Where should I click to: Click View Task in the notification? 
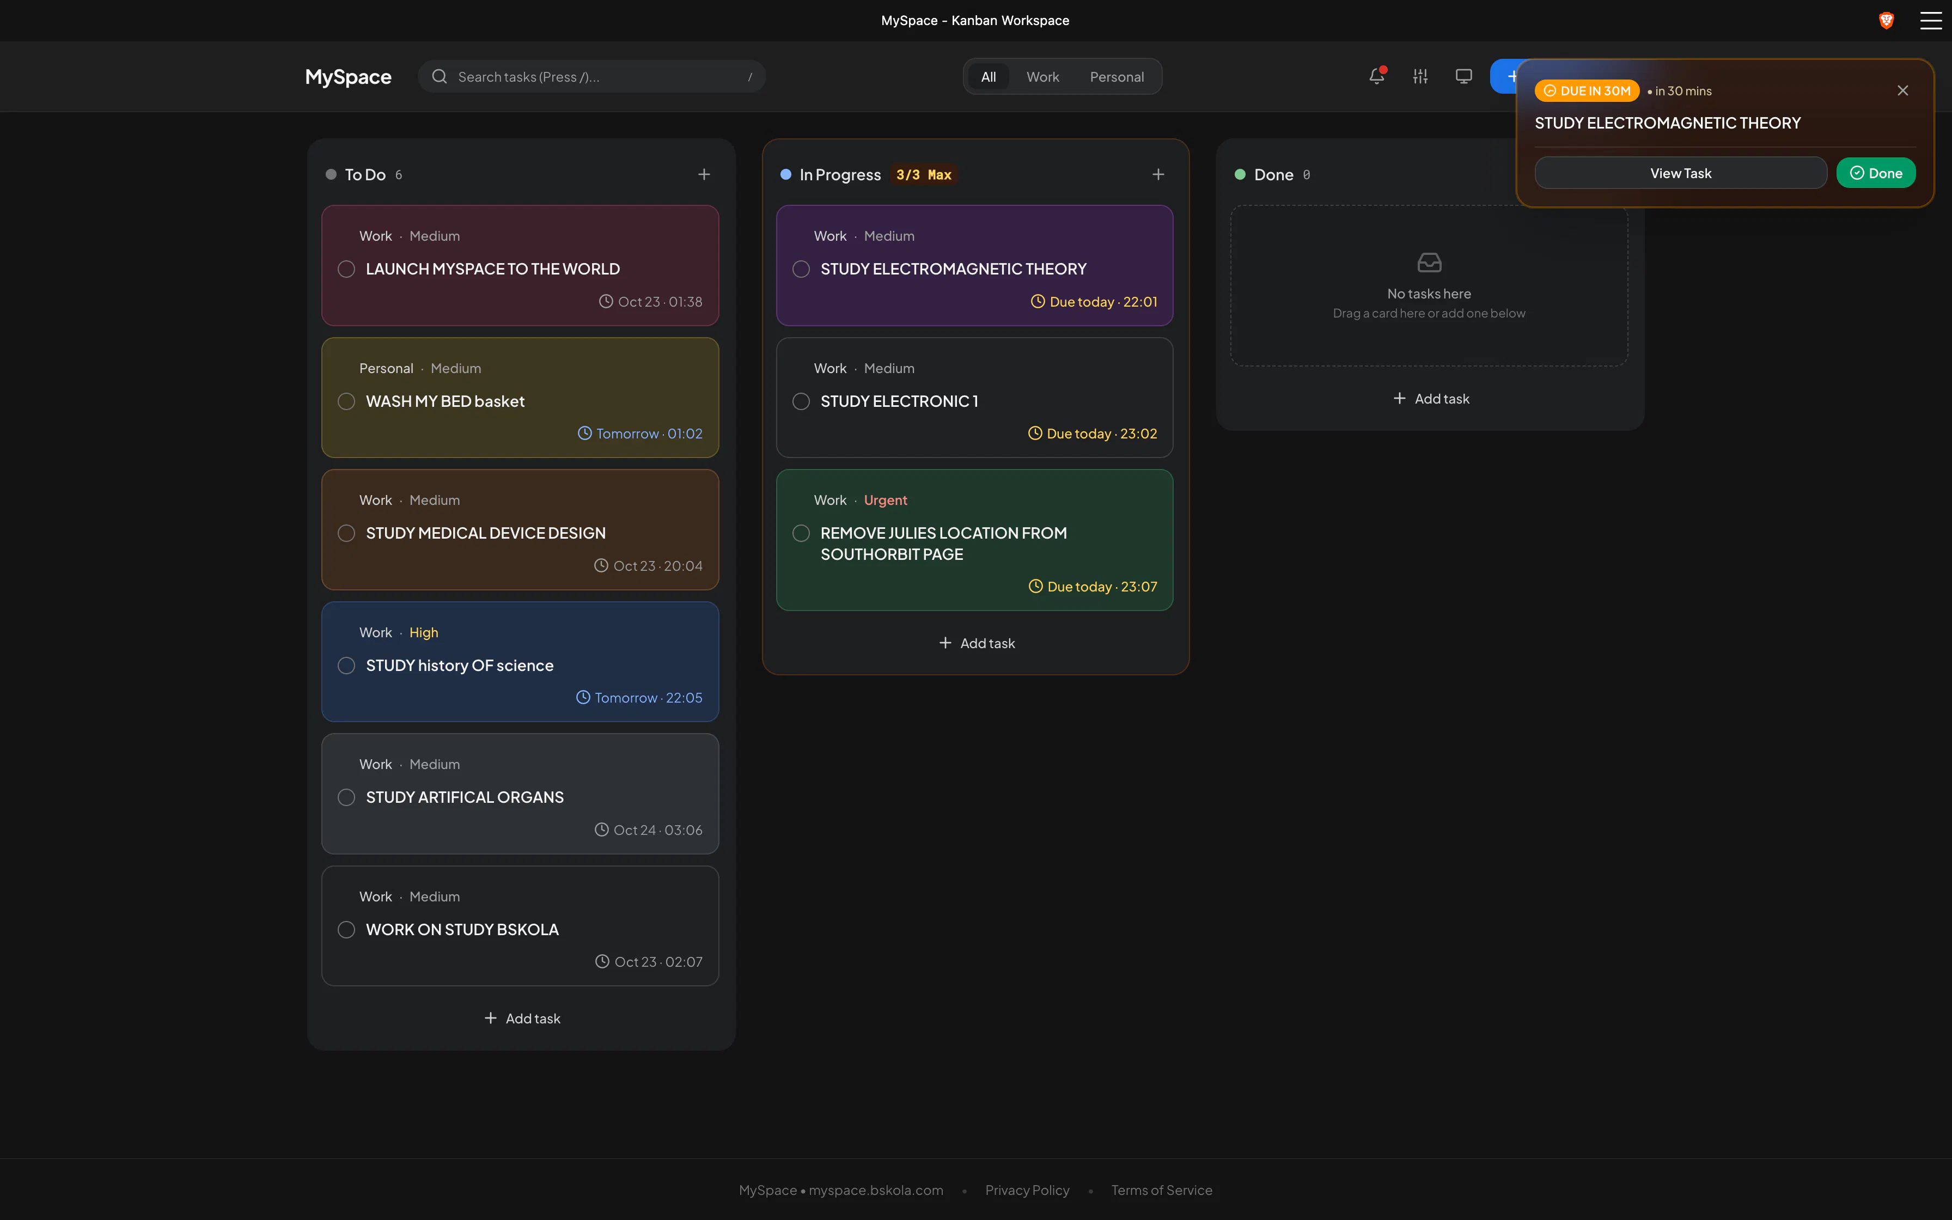coord(1680,173)
